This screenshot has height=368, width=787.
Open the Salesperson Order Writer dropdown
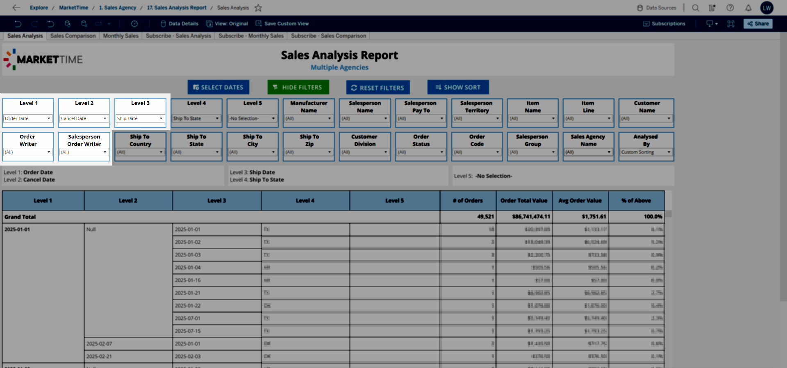[84, 152]
